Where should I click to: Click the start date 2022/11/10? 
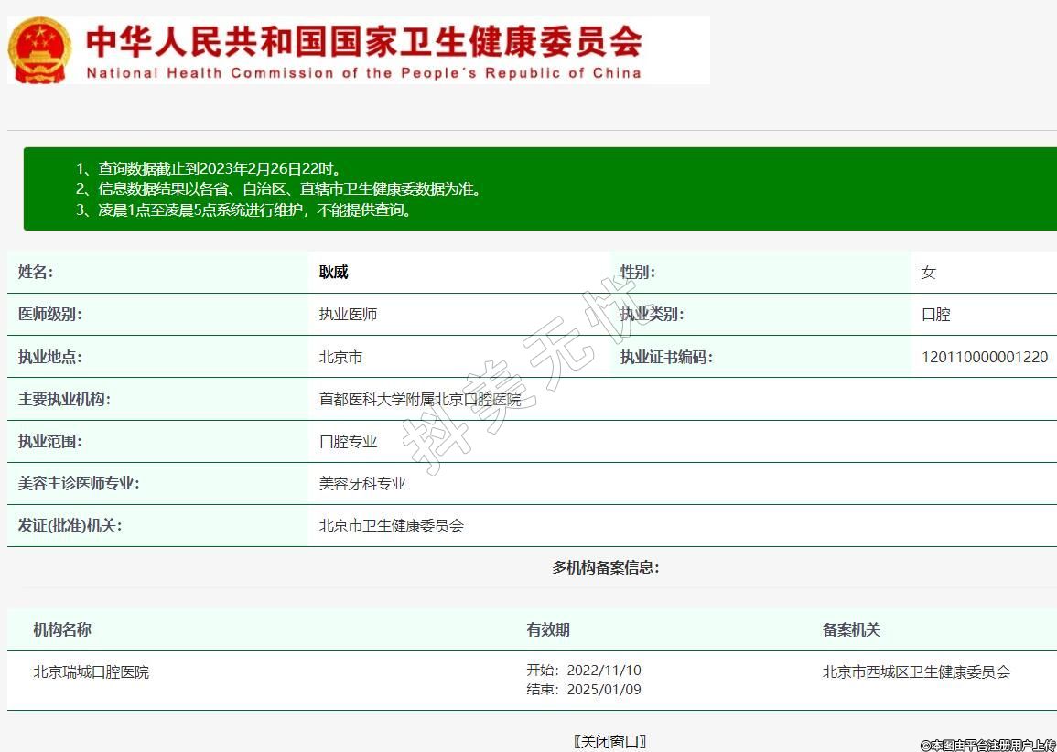click(x=604, y=671)
